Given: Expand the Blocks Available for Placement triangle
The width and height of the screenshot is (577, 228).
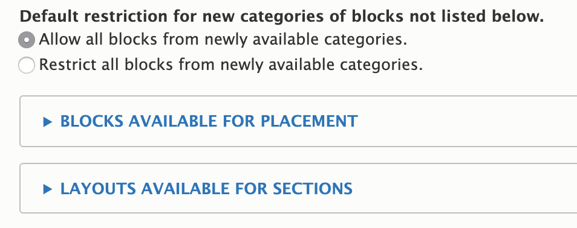Looking at the screenshot, I should tap(47, 121).
